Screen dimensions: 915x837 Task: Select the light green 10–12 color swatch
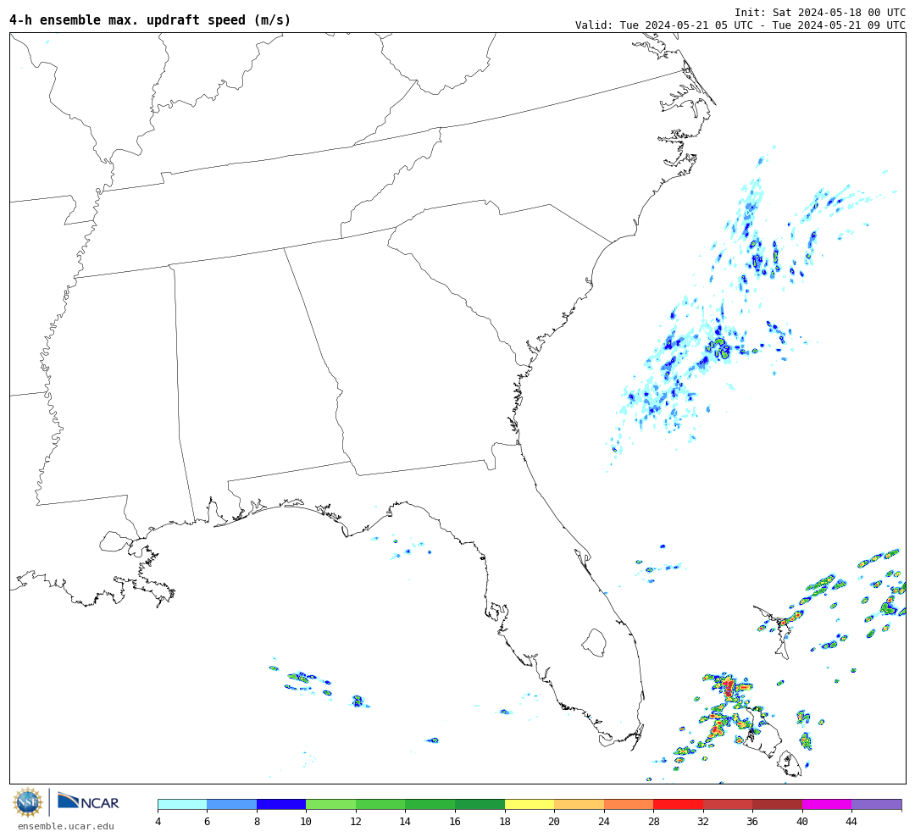click(331, 804)
